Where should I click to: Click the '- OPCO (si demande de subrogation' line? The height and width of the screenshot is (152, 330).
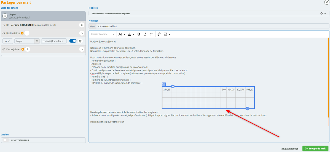pyautogui.click(x=116, y=83)
